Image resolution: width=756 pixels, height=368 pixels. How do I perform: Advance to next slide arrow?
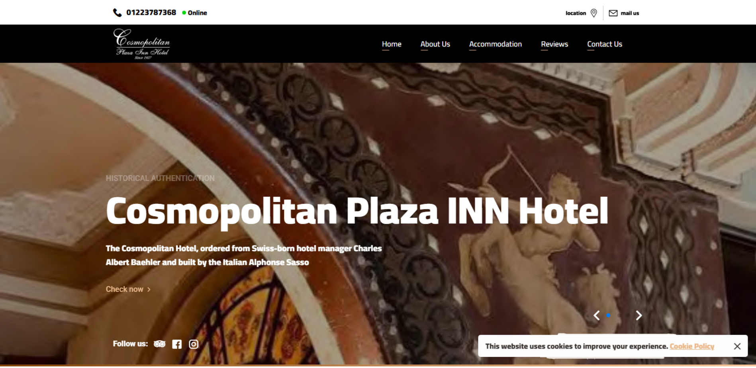[639, 315]
